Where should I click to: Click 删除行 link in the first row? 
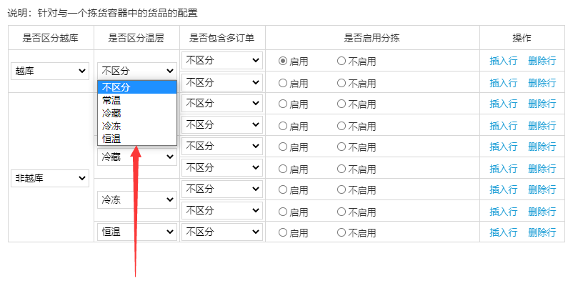542,61
